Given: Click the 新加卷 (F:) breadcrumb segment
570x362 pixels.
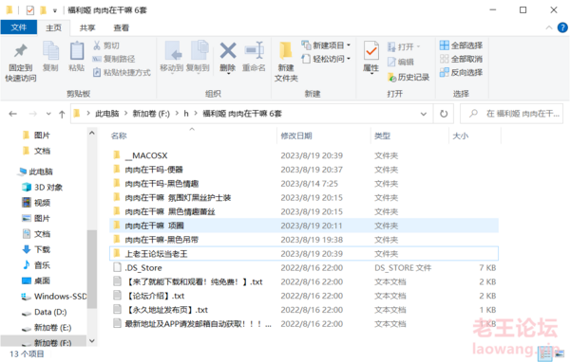Looking at the screenshot, I should [151, 114].
